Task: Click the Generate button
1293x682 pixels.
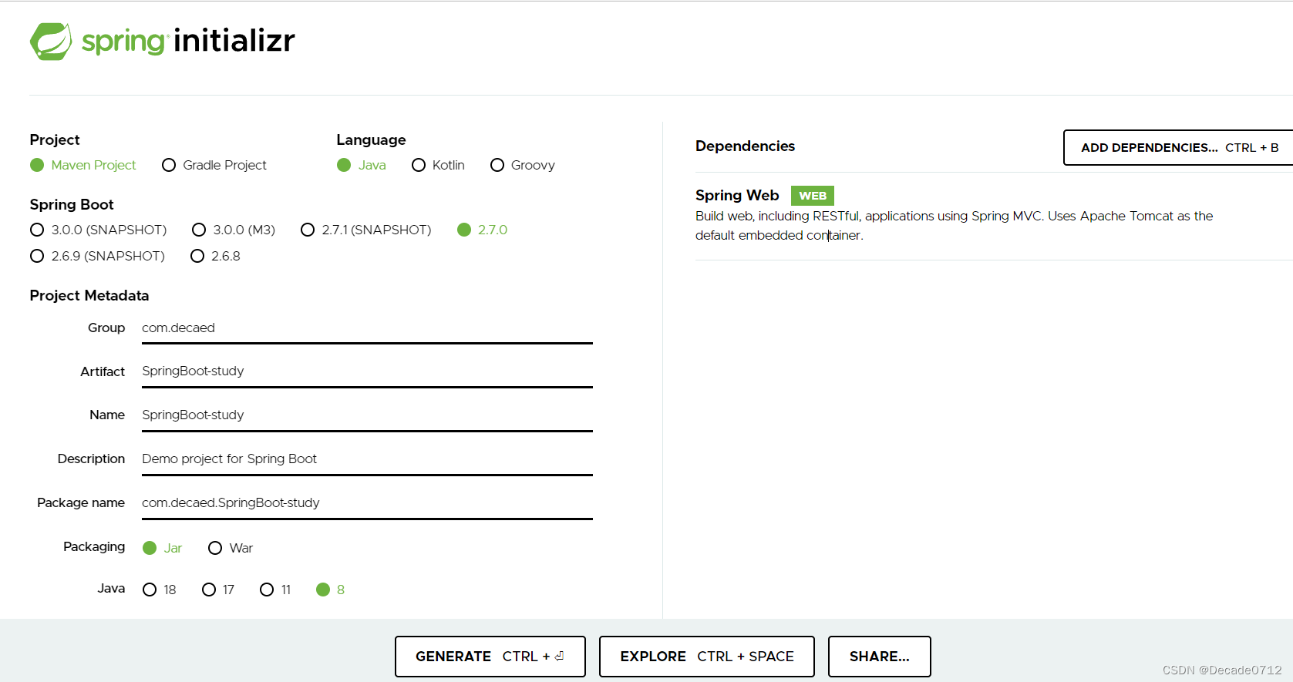Action: pos(490,657)
